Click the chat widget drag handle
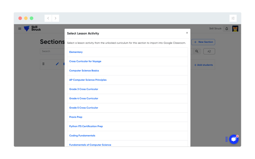Viewport: 255px width, 159px height. pyautogui.click(x=226, y=139)
